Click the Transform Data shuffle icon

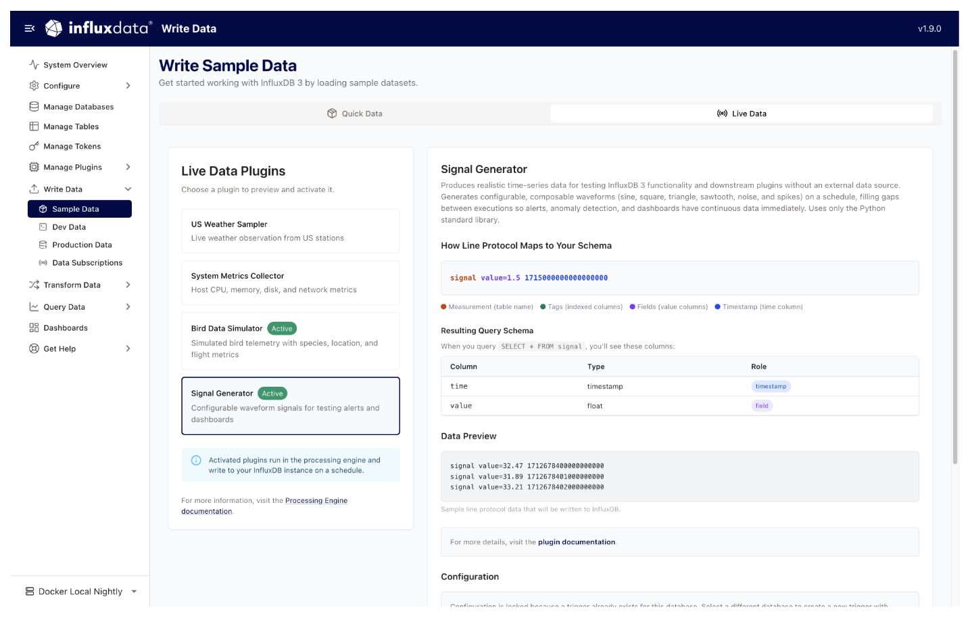pos(34,285)
